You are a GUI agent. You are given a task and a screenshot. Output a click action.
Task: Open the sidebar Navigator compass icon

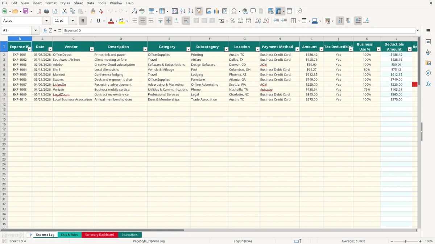click(x=428, y=73)
